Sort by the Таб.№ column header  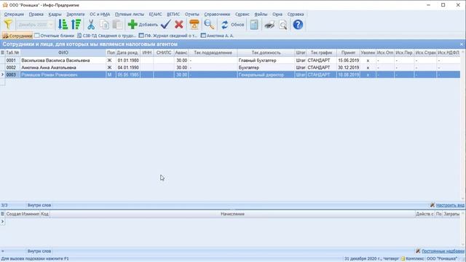[12, 52]
